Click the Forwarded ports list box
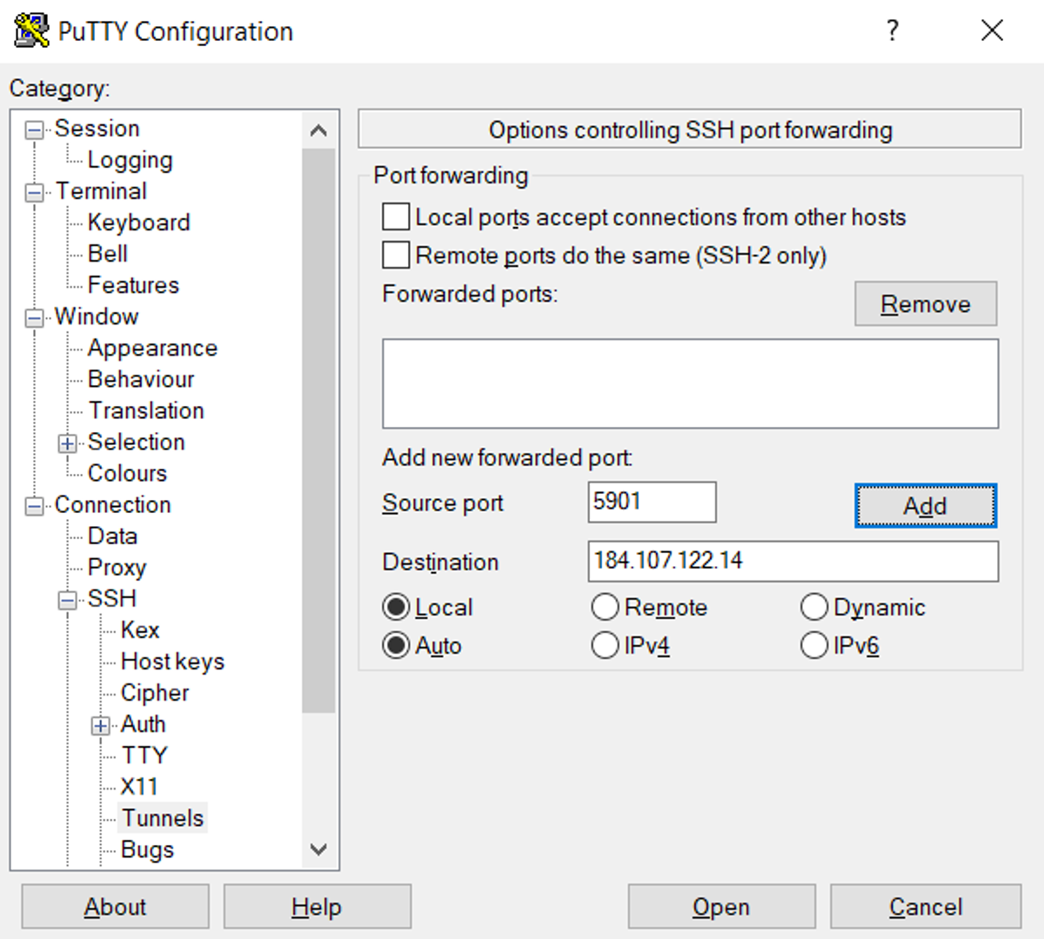 (690, 383)
